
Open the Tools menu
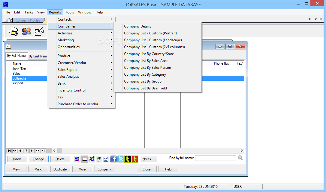coord(69,12)
